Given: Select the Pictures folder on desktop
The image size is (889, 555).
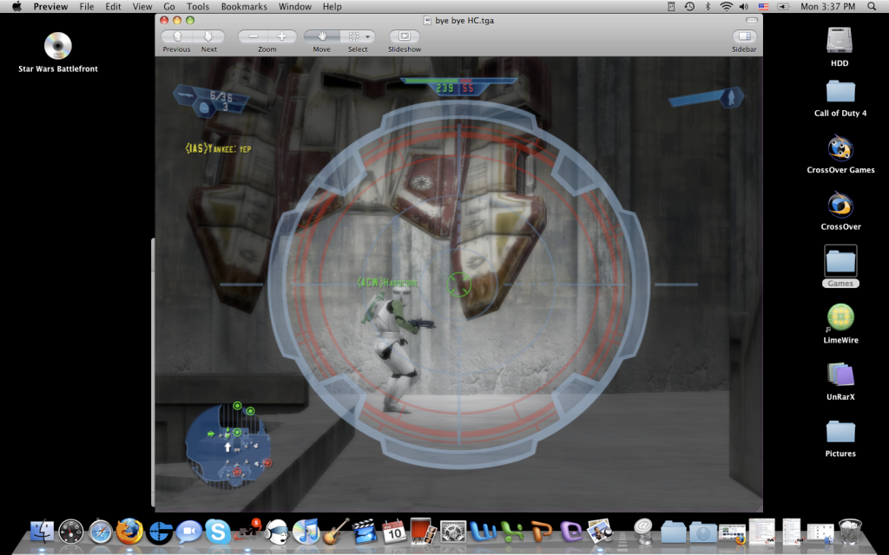Looking at the screenshot, I should tap(840, 432).
